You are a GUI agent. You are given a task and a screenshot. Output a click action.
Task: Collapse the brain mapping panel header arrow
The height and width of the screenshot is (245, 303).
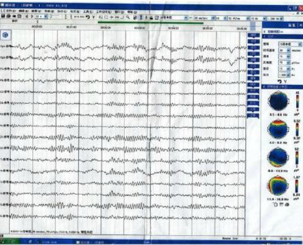click(265, 87)
